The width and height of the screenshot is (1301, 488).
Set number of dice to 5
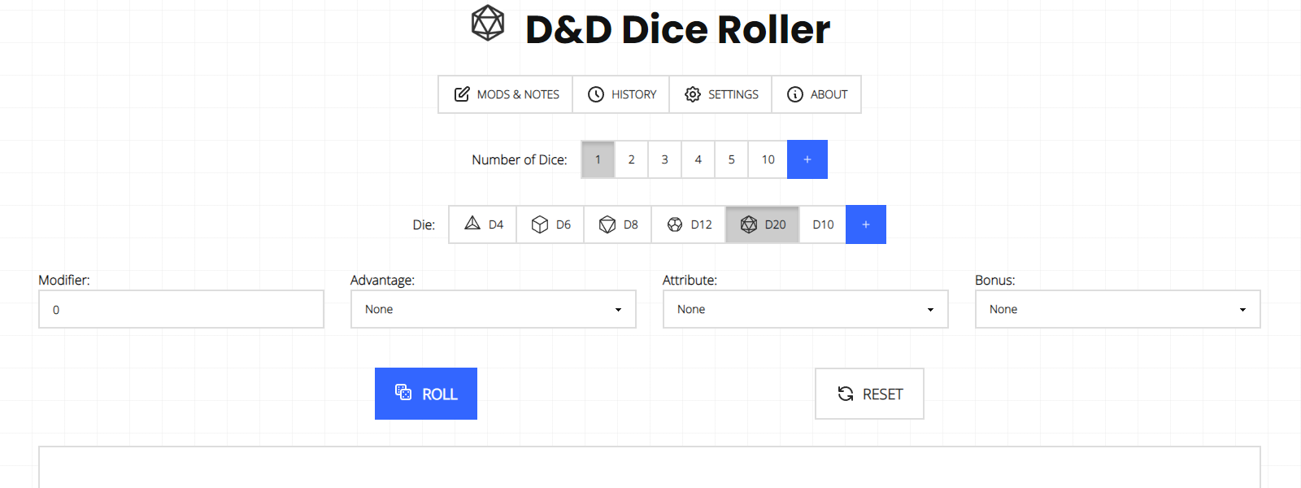pyautogui.click(x=731, y=159)
